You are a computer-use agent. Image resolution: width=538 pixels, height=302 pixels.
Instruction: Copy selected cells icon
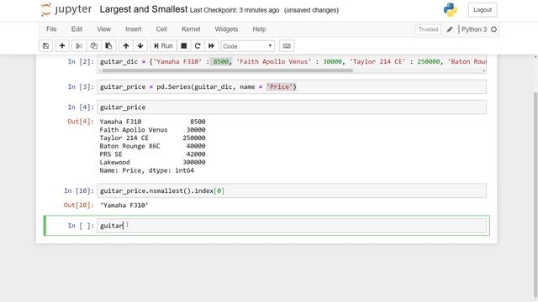93,46
